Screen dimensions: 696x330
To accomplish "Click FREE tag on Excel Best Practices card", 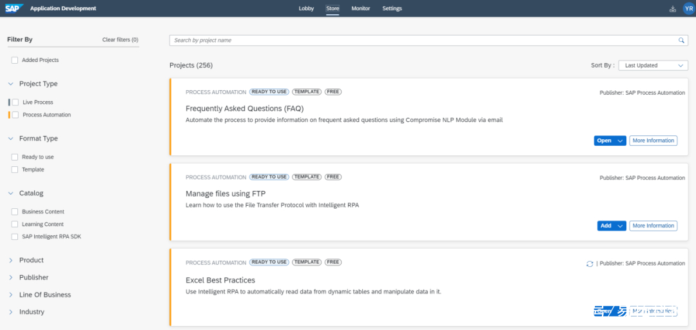I will click(333, 262).
